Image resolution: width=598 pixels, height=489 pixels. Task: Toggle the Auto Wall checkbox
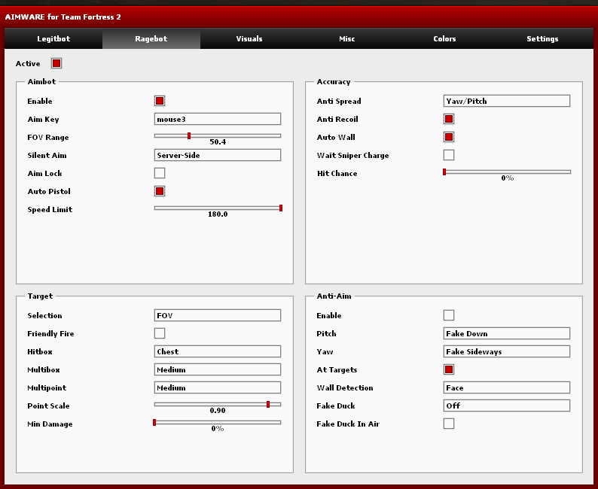pyautogui.click(x=449, y=137)
